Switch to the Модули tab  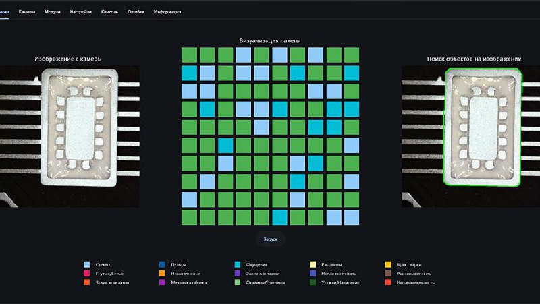pyautogui.click(x=53, y=12)
